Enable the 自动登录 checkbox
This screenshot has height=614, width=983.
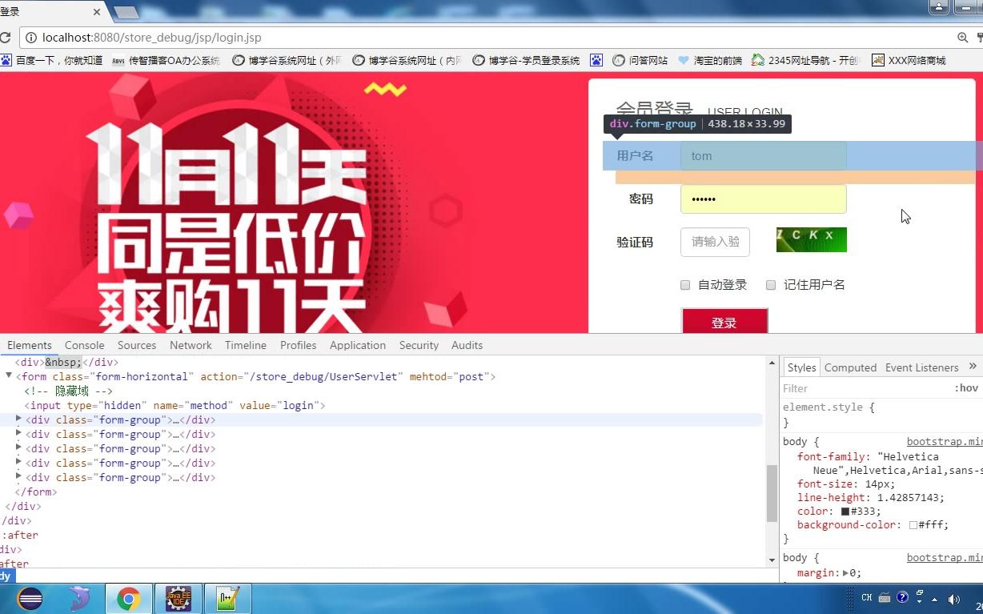click(x=685, y=285)
